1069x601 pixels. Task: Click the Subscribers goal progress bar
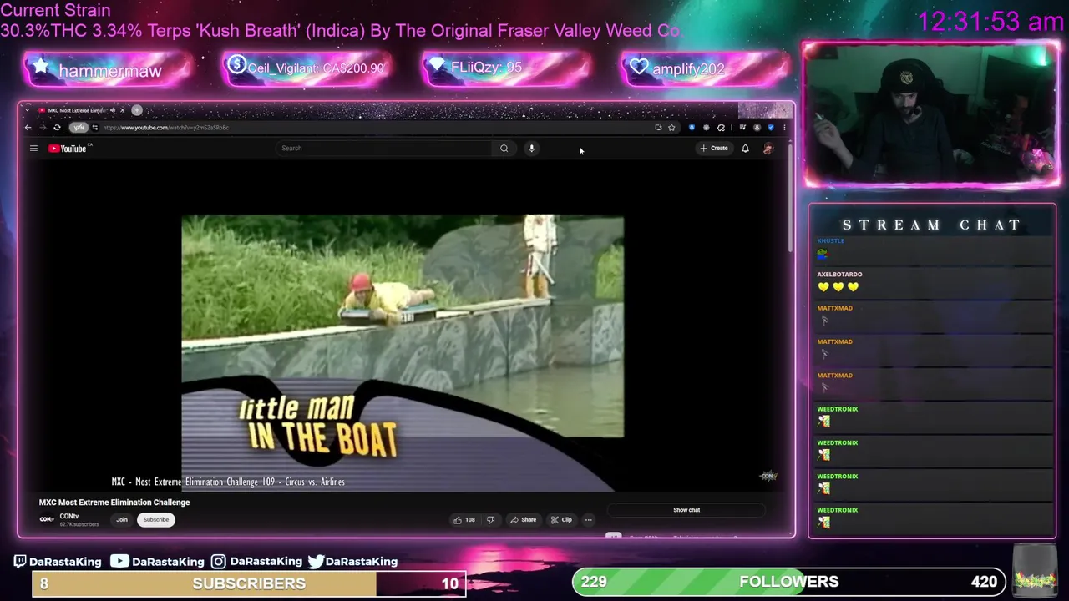[249, 583]
